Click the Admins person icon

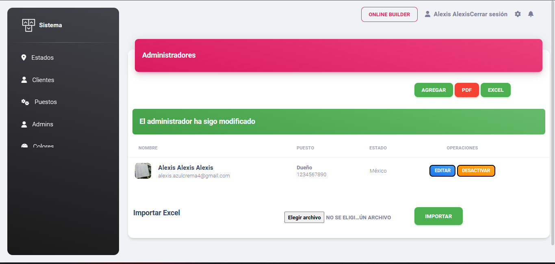coord(24,124)
